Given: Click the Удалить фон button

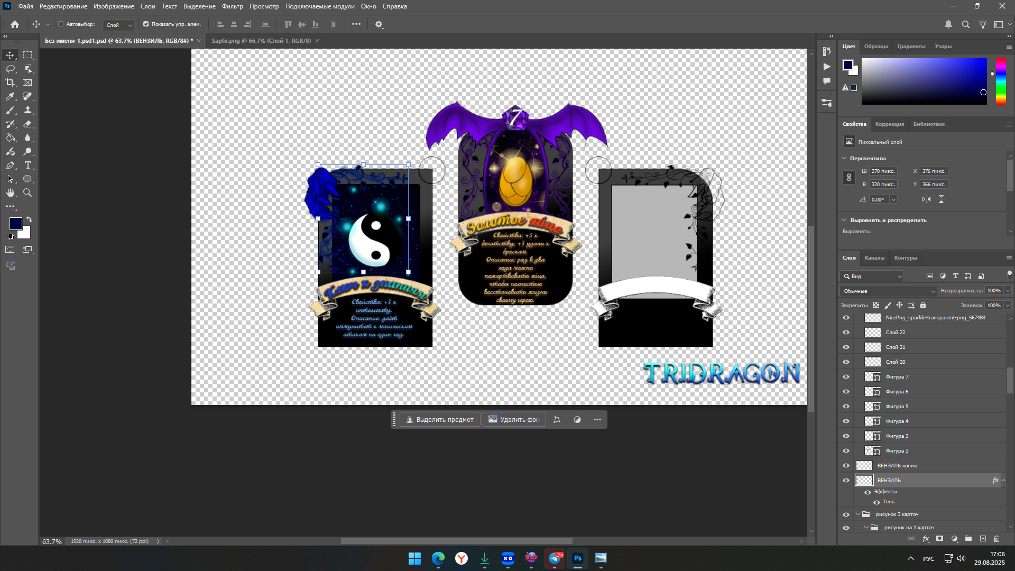Looking at the screenshot, I should click(x=514, y=420).
